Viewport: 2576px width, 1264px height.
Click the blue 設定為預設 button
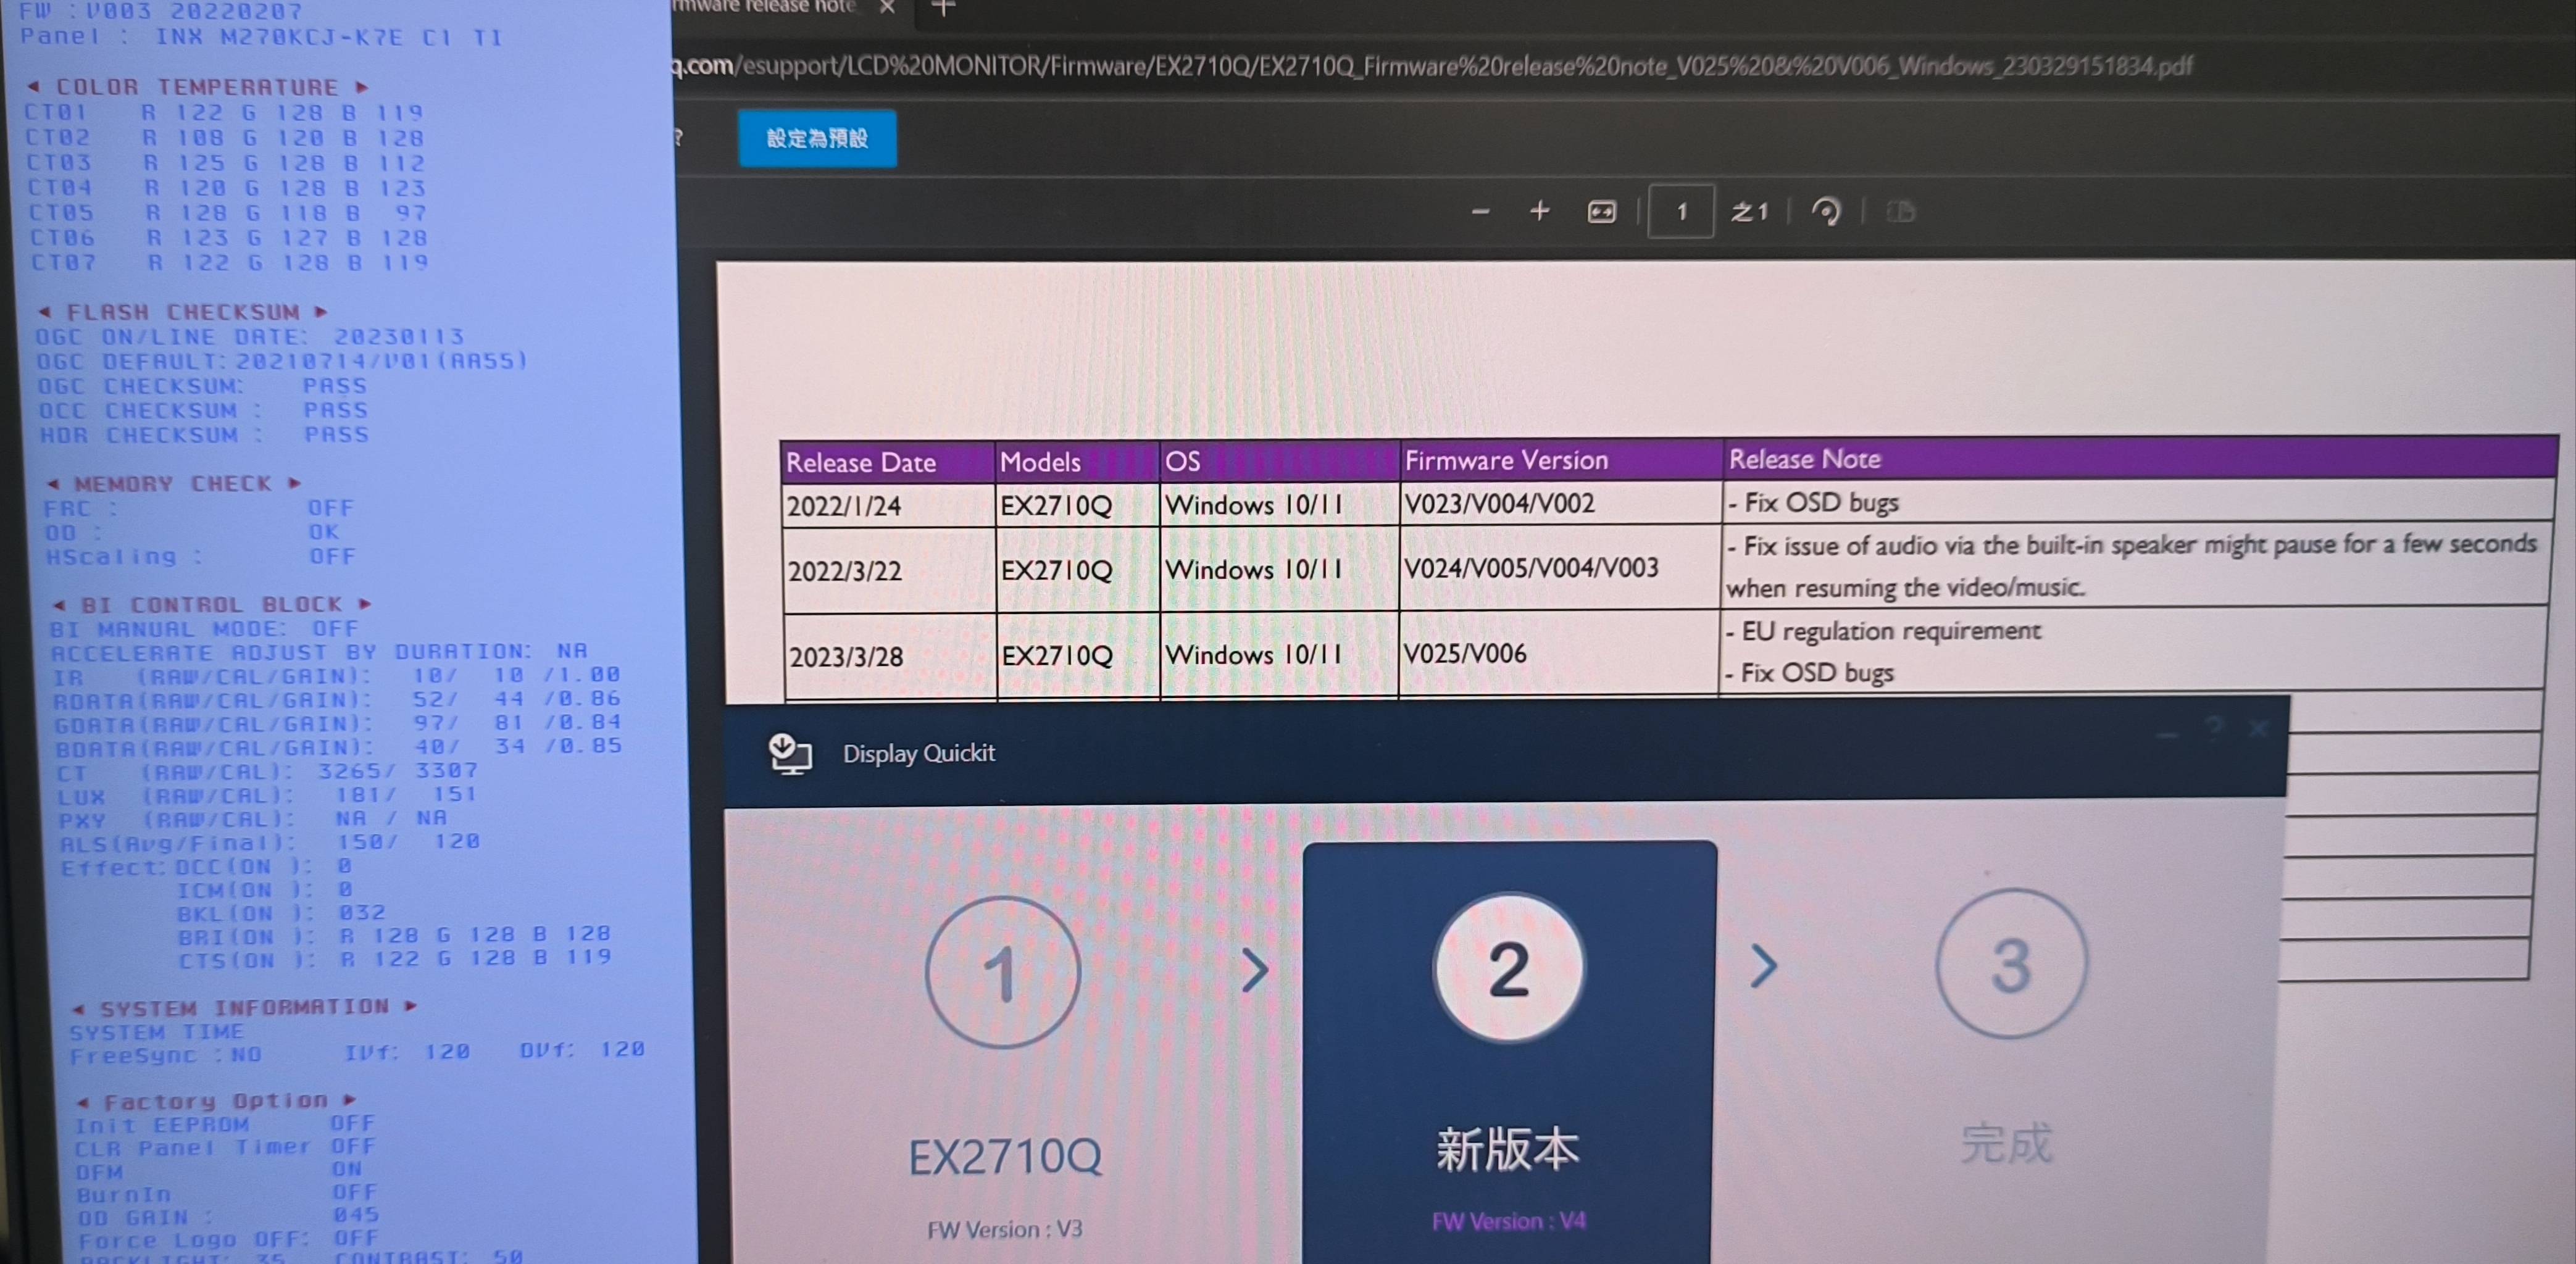pos(817,138)
